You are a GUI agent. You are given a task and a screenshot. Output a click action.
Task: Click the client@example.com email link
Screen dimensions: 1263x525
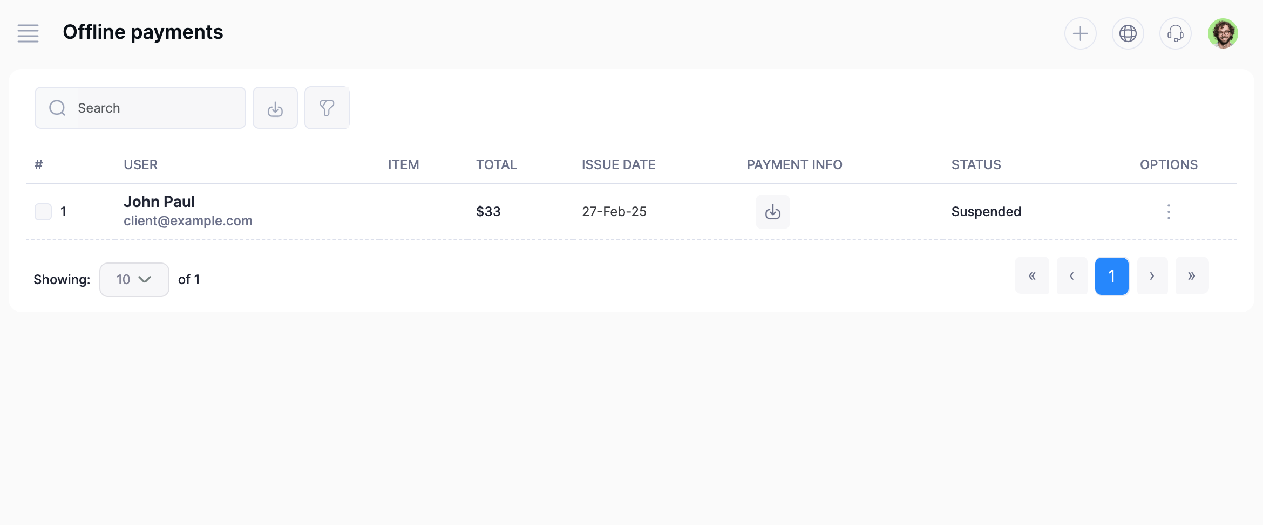[x=188, y=221]
